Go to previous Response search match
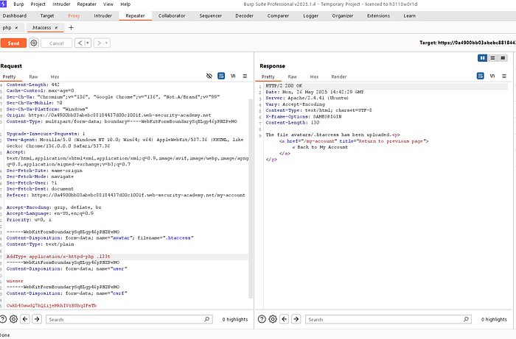The width and height of the screenshot is (516, 339). [285, 319]
